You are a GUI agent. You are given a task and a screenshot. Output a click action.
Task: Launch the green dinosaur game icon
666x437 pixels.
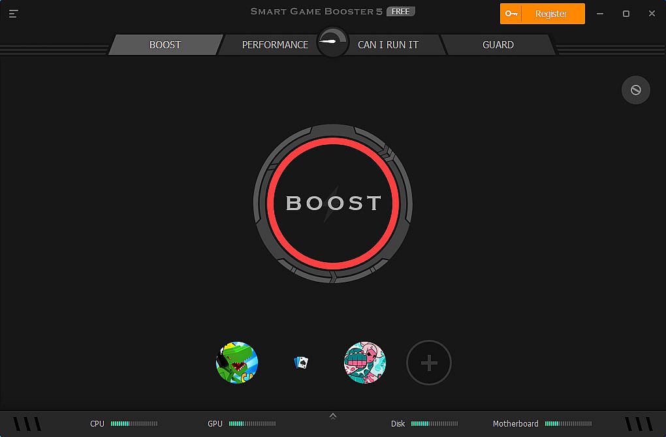click(x=237, y=363)
